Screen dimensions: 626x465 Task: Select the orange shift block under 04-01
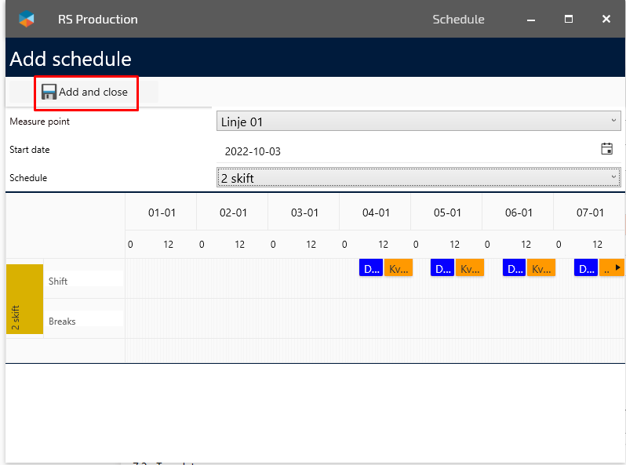click(399, 268)
